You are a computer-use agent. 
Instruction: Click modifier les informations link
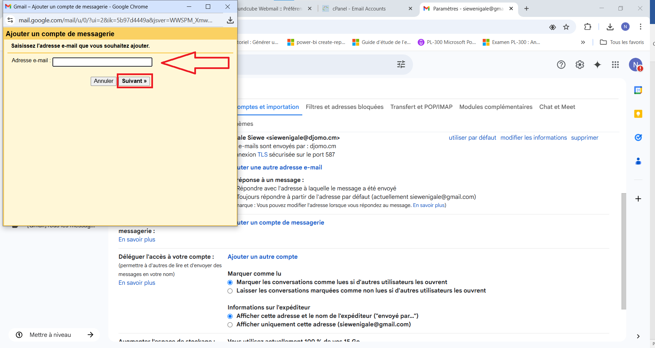[x=533, y=138]
